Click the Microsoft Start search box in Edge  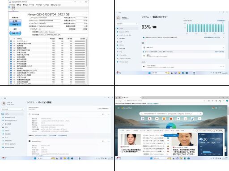tap(171, 114)
